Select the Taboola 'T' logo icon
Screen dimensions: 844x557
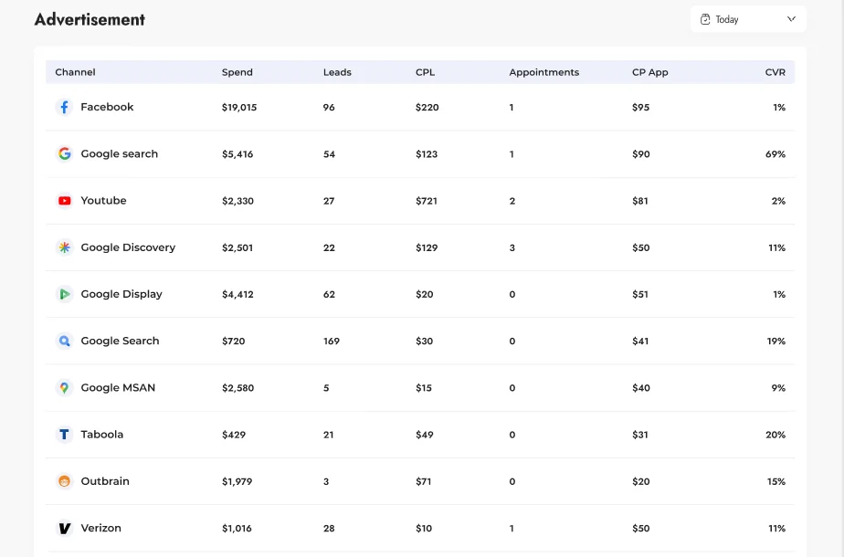click(64, 435)
